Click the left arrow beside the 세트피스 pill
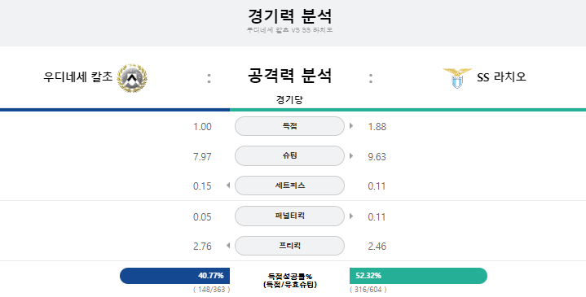This screenshot has width=586, height=297. coord(228,186)
